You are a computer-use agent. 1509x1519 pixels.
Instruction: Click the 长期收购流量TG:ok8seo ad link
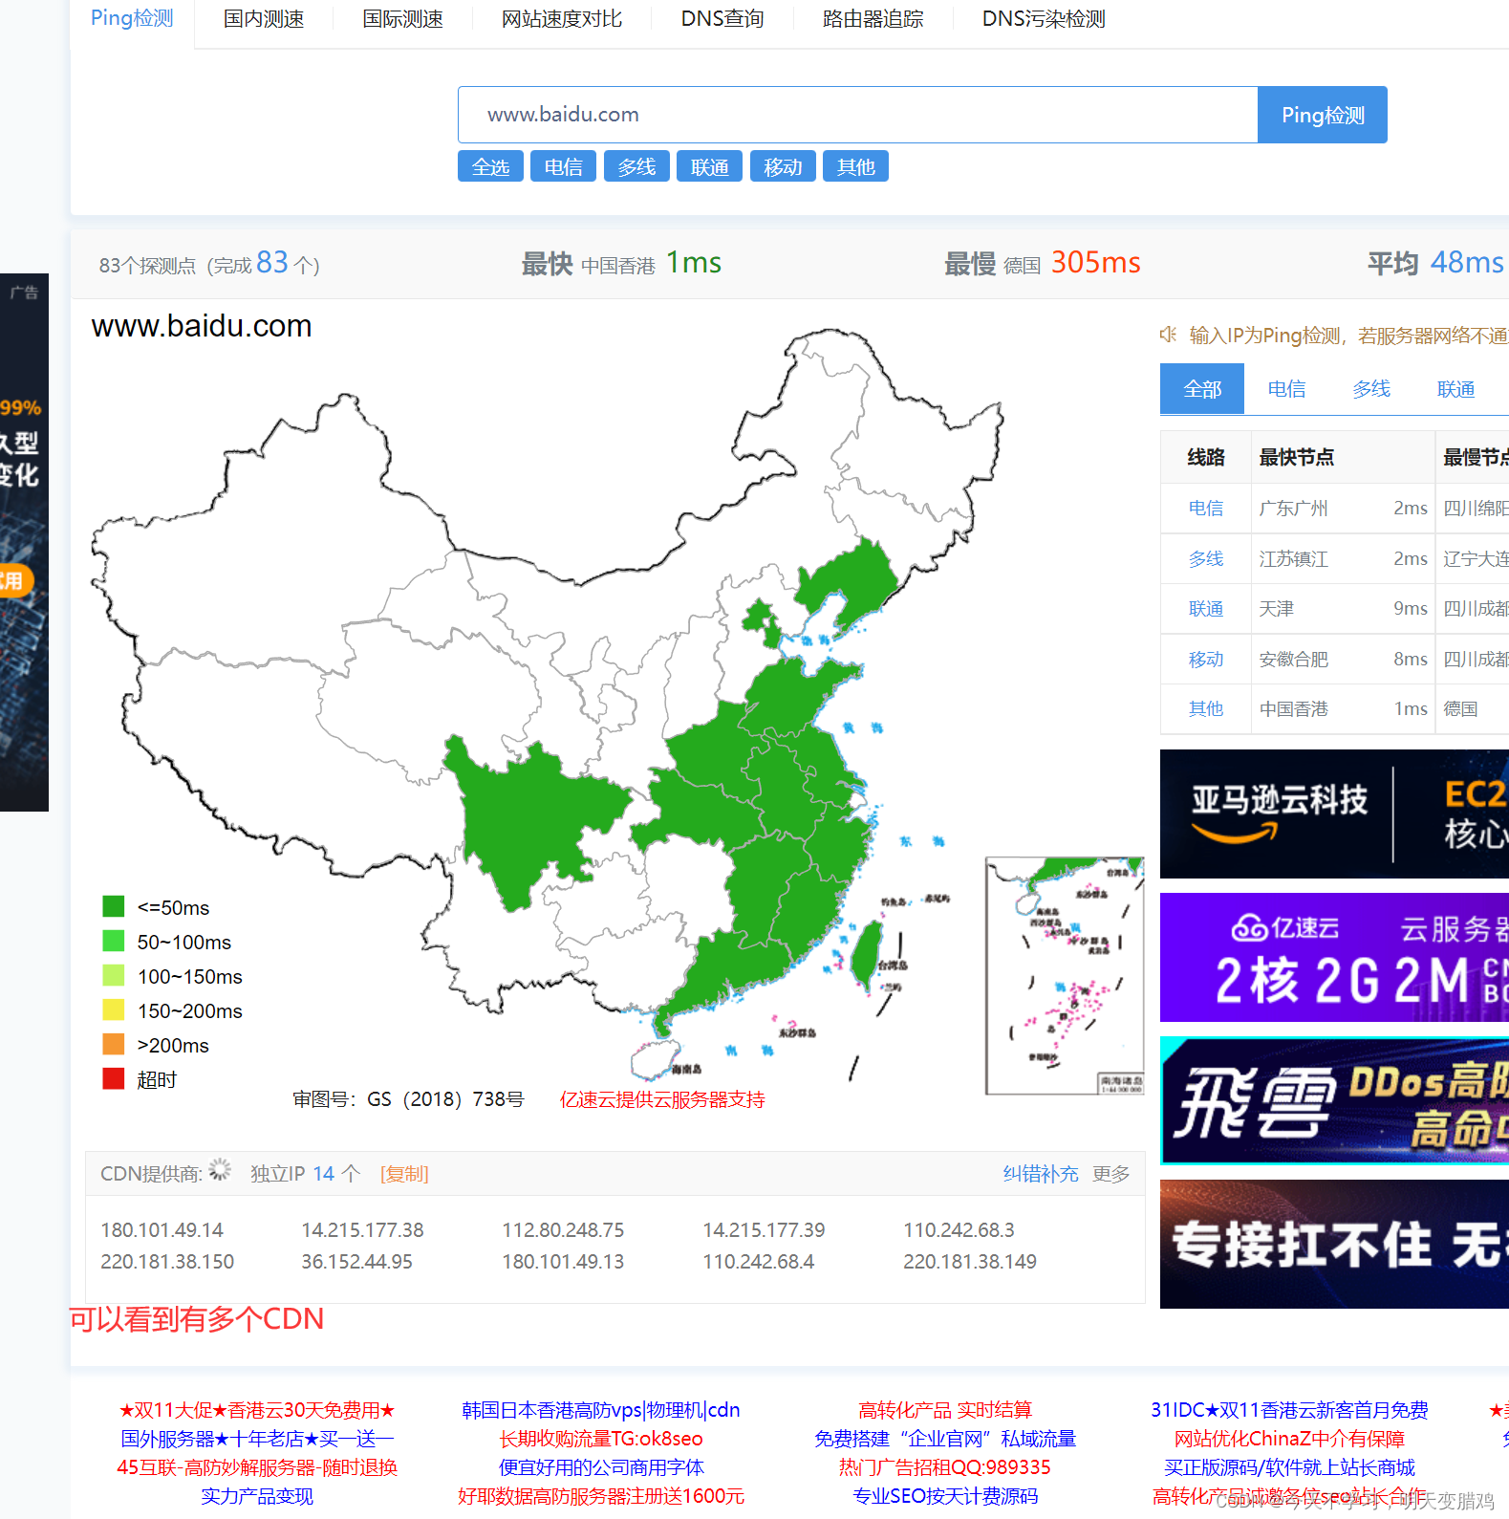[x=600, y=1439]
